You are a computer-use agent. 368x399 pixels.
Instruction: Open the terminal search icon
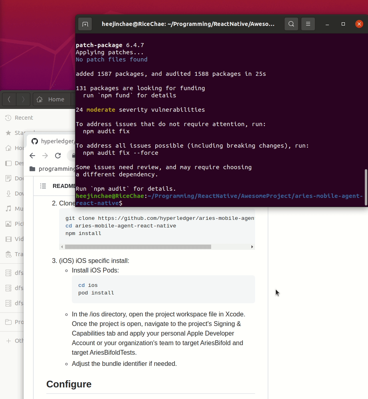291,24
